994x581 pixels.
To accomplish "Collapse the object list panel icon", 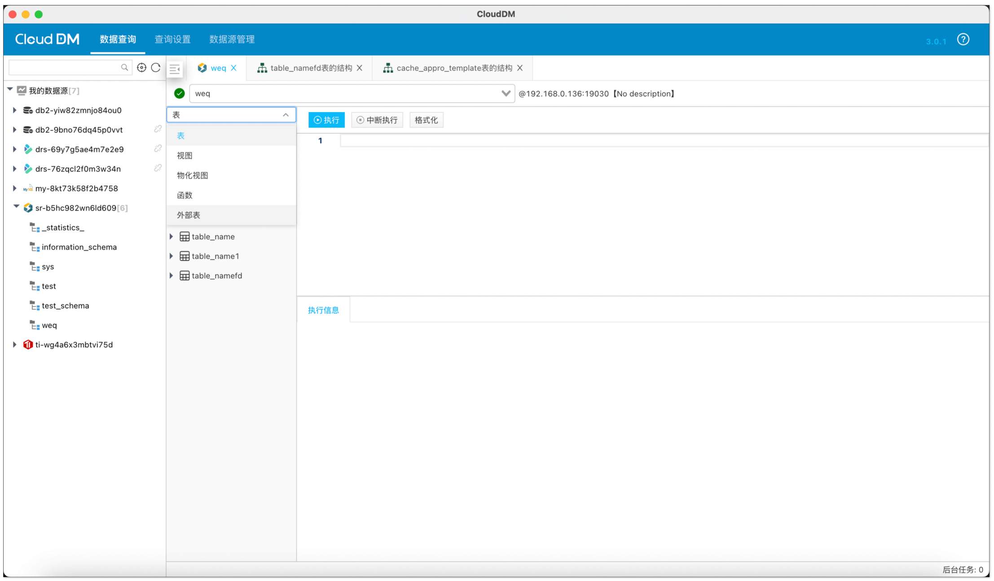I will 175,69.
